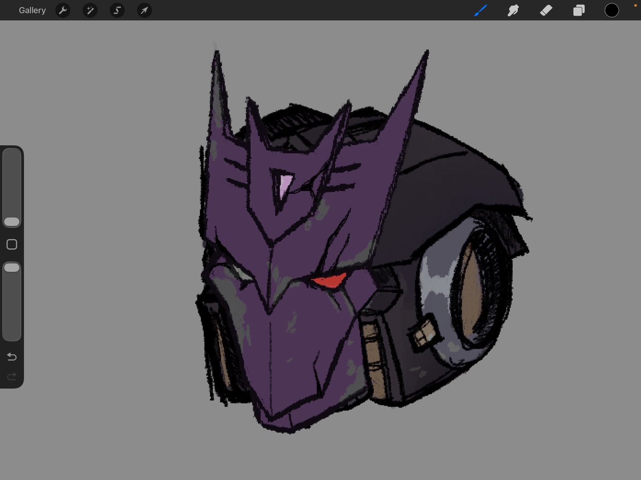Viewport: 641px width, 480px height.
Task: Redo the last undone action
Action: click(x=12, y=376)
